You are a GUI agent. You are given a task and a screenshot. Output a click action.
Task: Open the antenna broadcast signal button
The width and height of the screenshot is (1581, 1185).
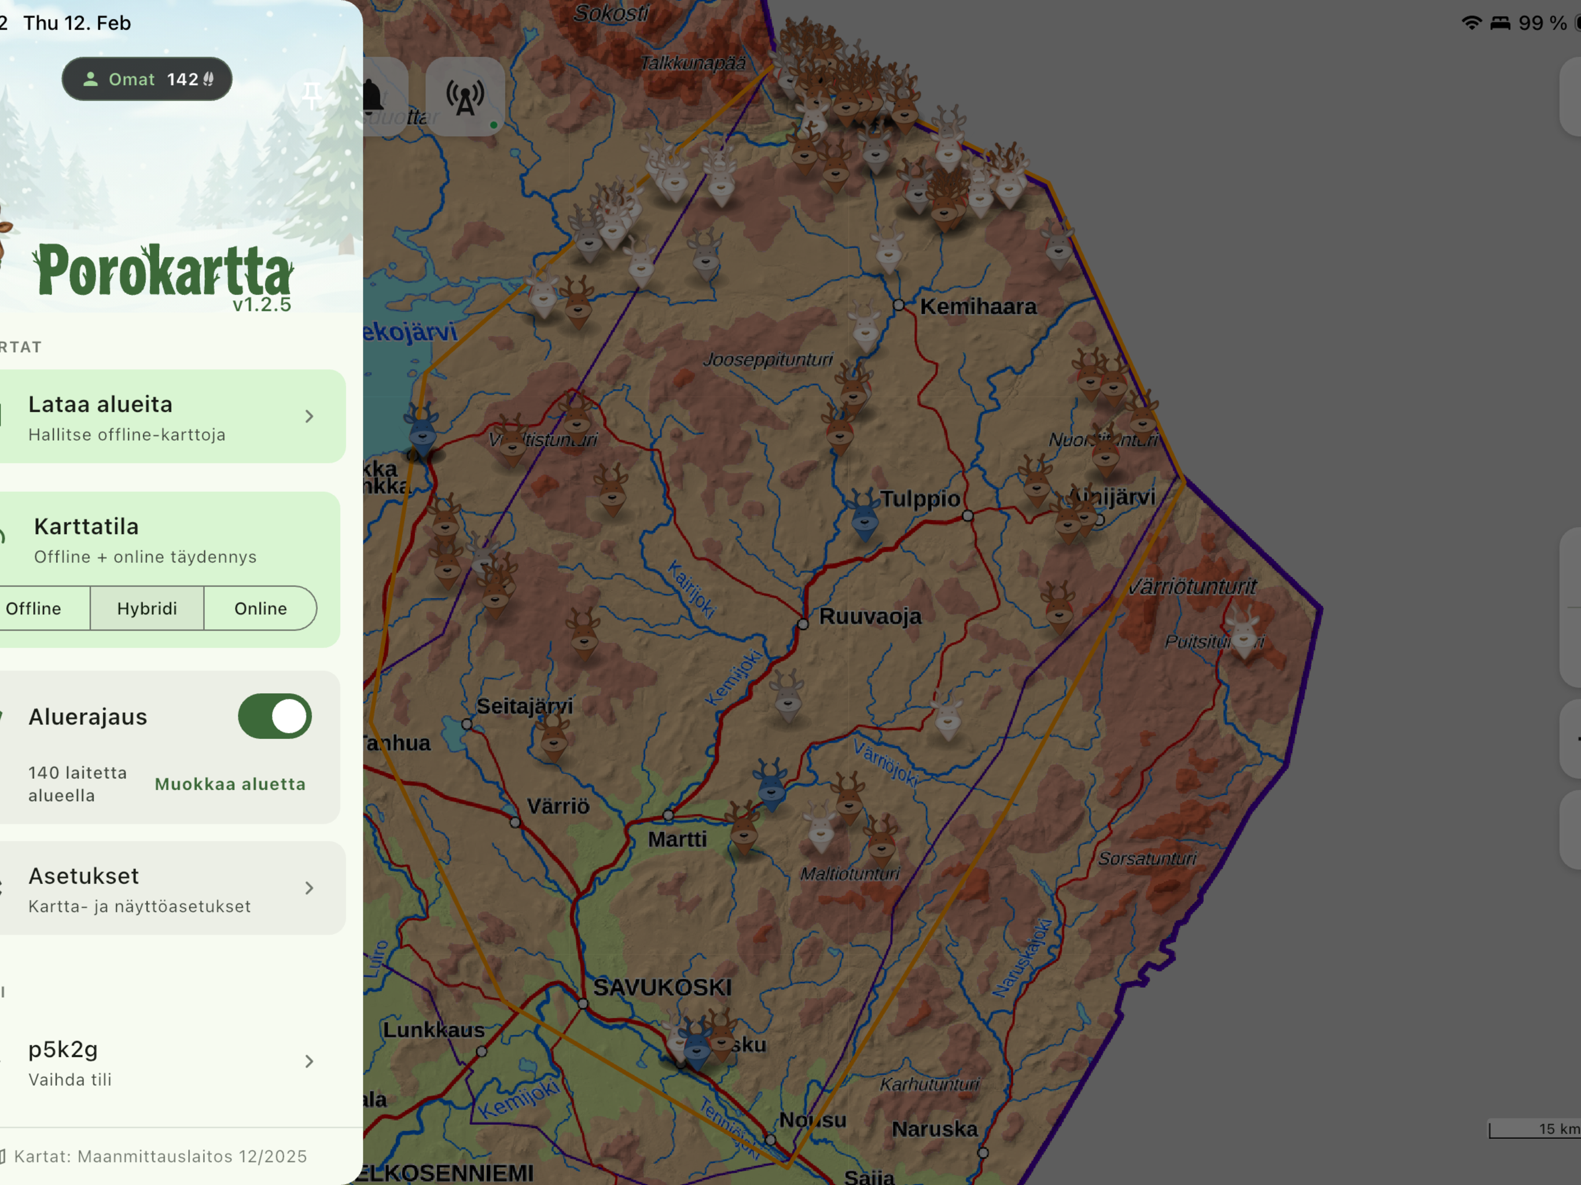click(x=465, y=97)
